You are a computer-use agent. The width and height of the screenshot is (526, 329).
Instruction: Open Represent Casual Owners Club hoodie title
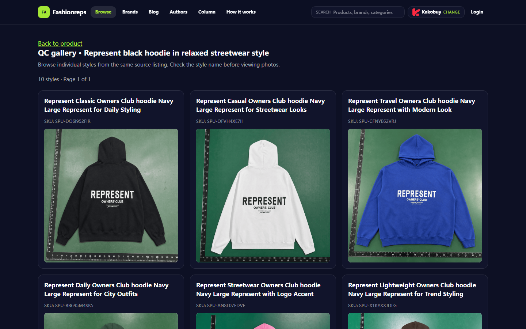(260, 105)
